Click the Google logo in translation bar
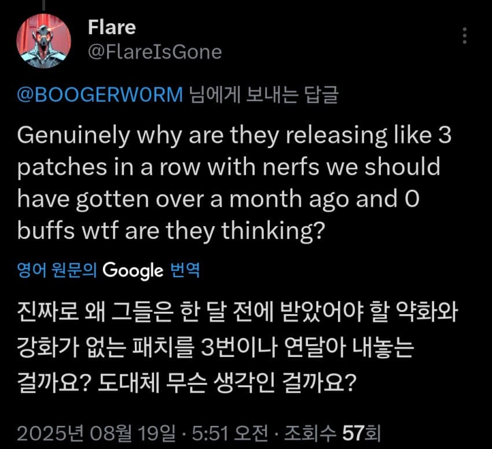Screen dimensions: 492x449 click(x=133, y=270)
